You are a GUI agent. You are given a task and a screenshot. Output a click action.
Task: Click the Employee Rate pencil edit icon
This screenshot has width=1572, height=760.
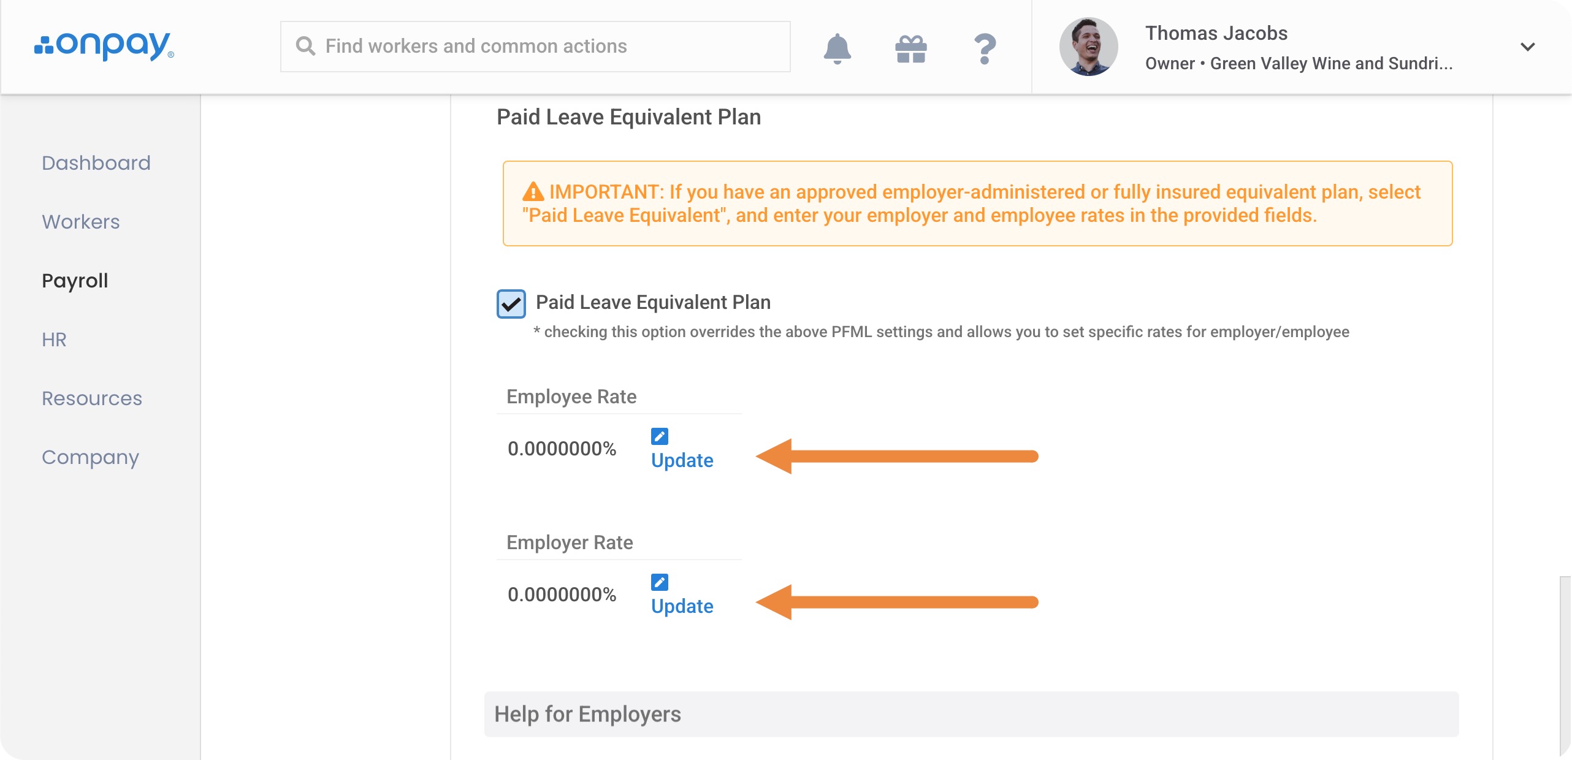click(660, 436)
